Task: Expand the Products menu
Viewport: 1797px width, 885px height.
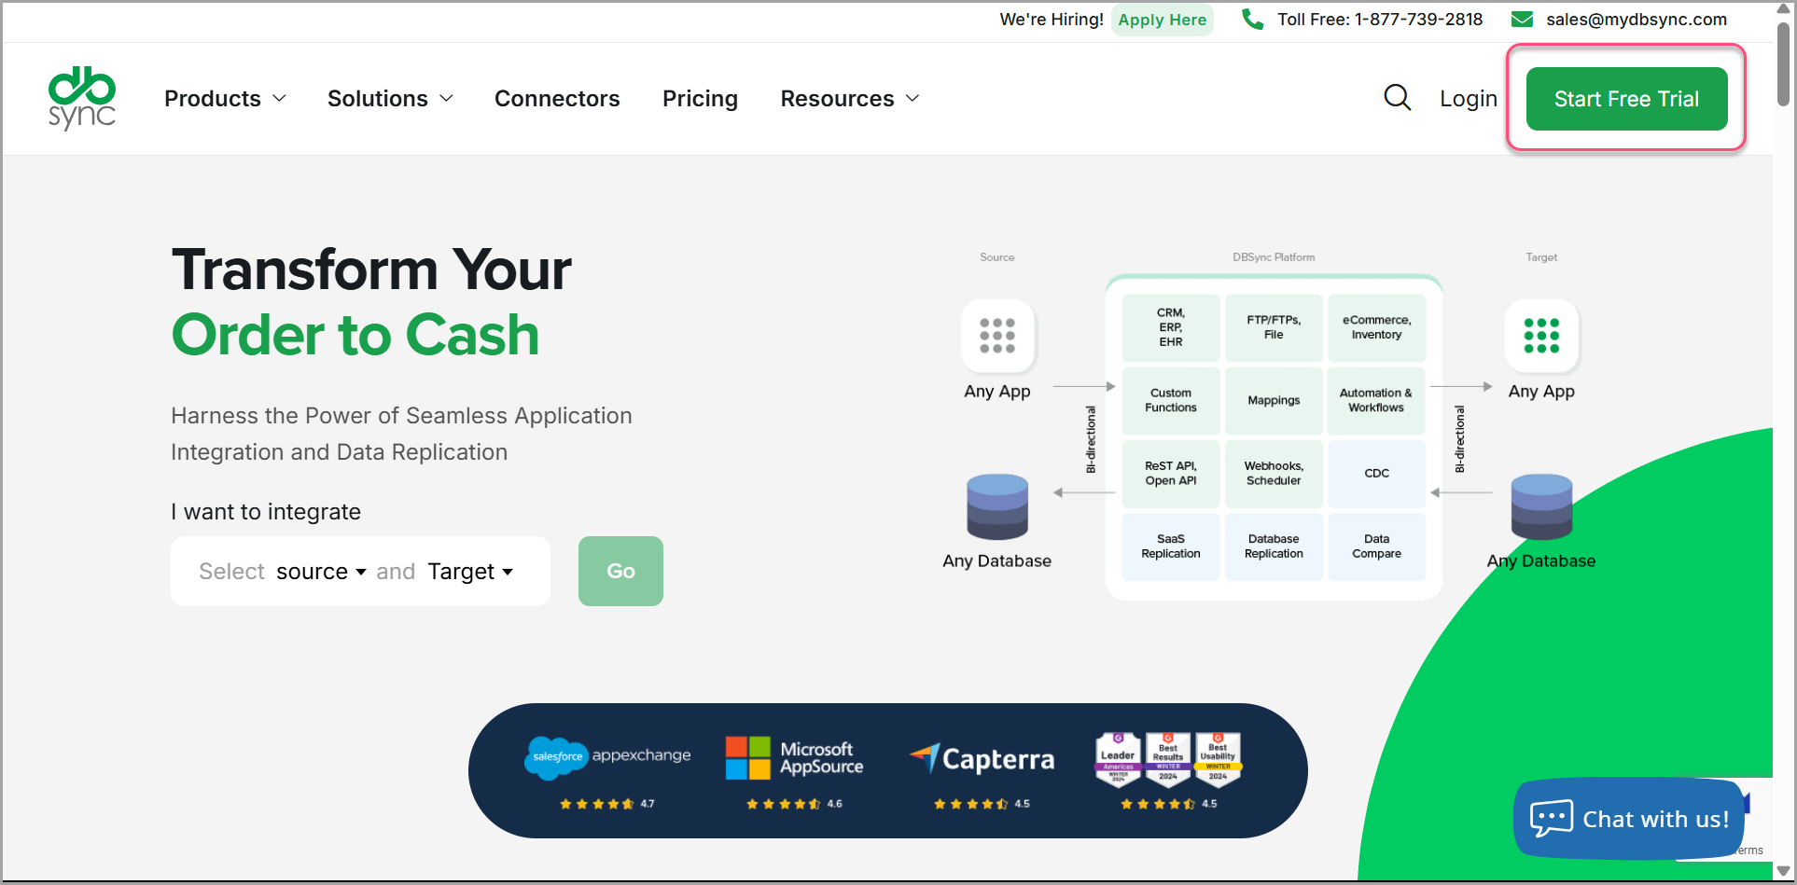Action: pos(225,99)
